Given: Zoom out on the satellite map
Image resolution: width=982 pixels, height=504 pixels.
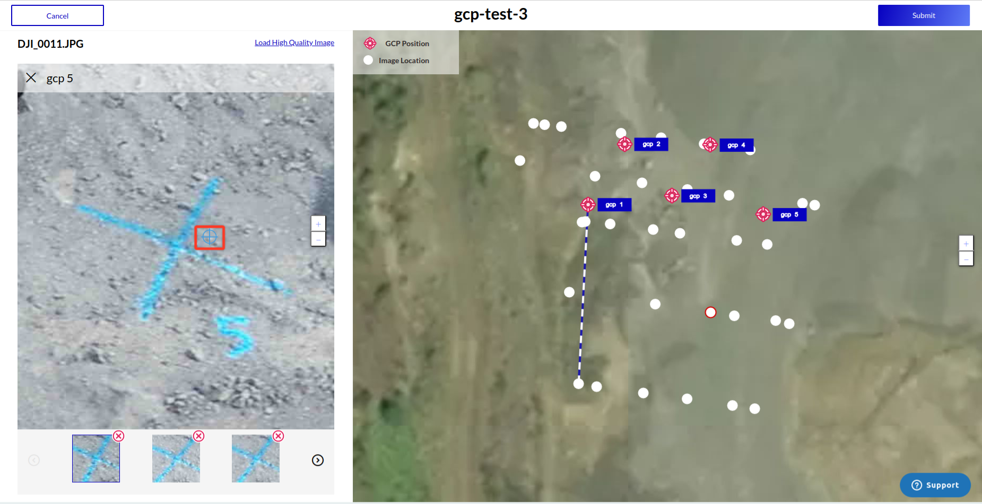Looking at the screenshot, I should pyautogui.click(x=966, y=259).
